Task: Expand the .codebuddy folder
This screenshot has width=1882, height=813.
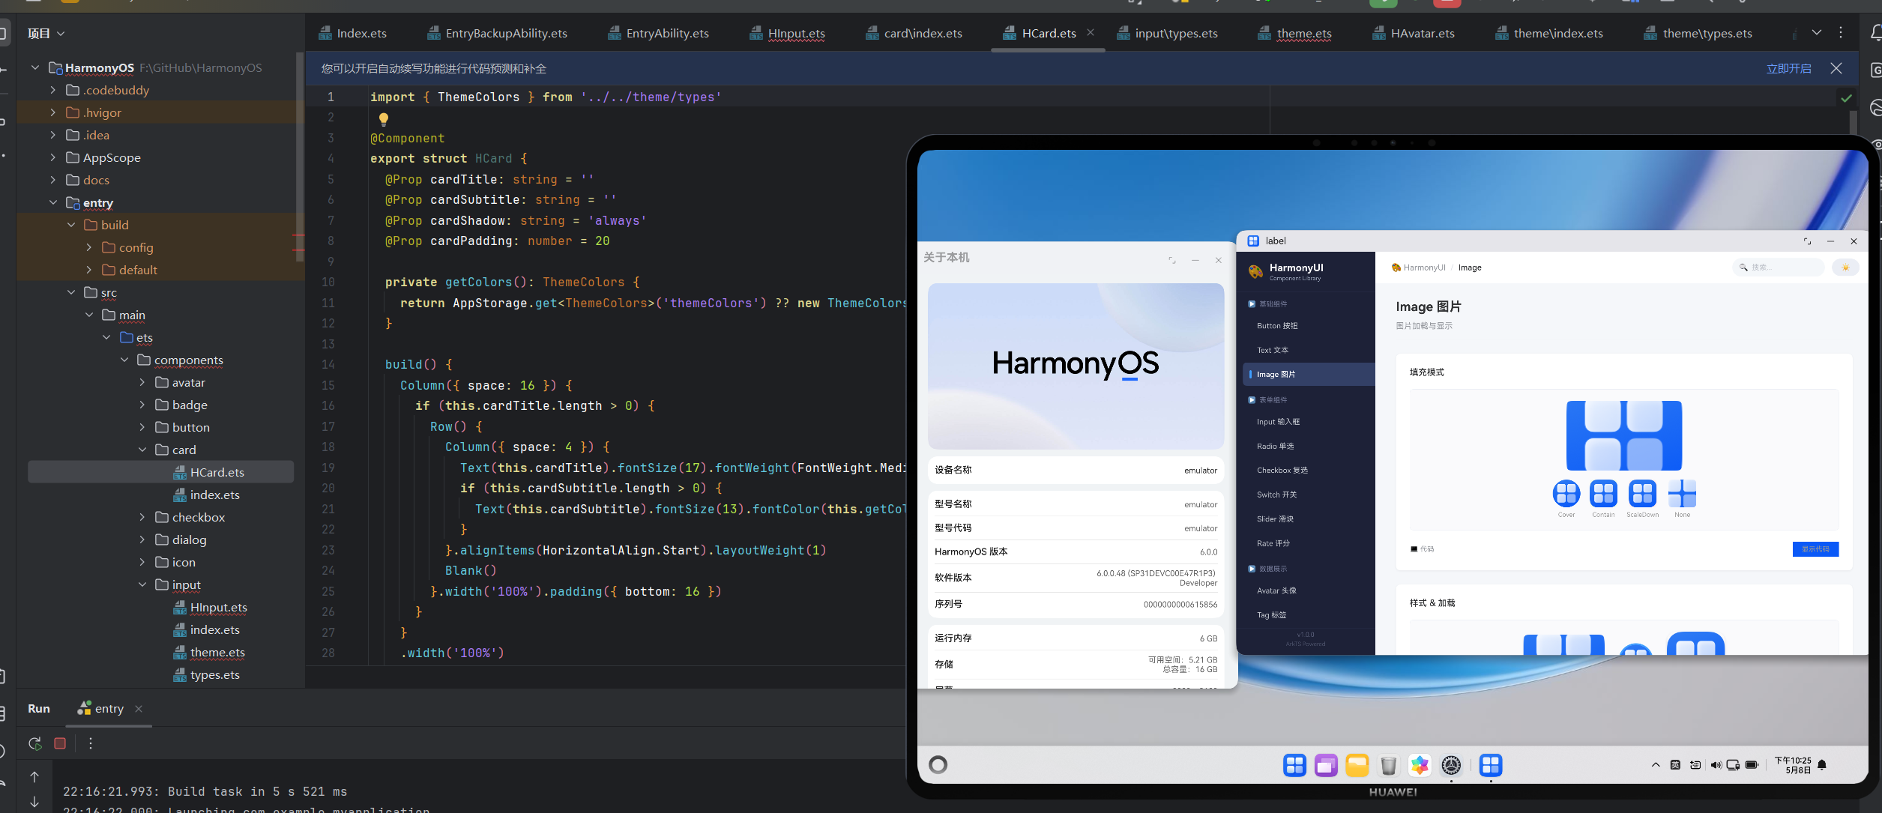Action: (x=52, y=90)
